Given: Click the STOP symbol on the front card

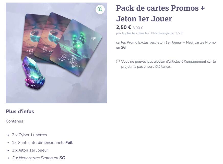Looking at the screenshot, I should 78,66.
